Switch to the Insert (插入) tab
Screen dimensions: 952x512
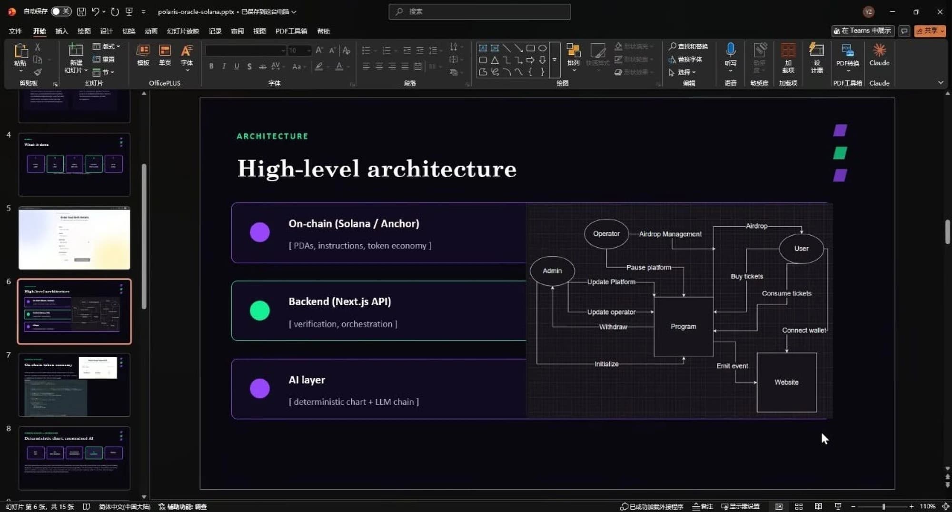61,31
